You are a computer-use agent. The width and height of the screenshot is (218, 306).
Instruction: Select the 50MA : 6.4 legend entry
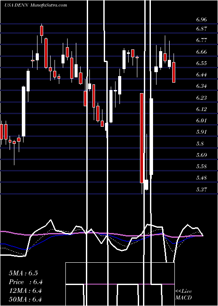coord(25,299)
